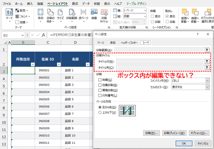Click the タイトル列 collapse dialog icon
This screenshot has height=149, width=214.
click(x=207, y=67)
